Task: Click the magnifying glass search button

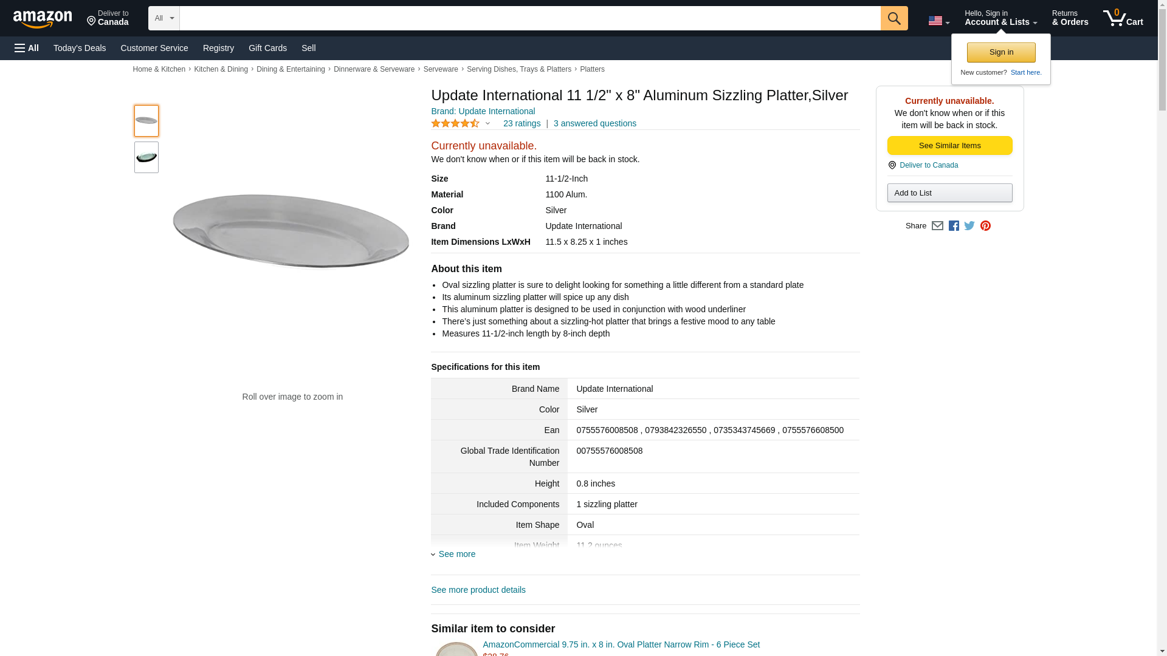Action: pyautogui.click(x=893, y=18)
